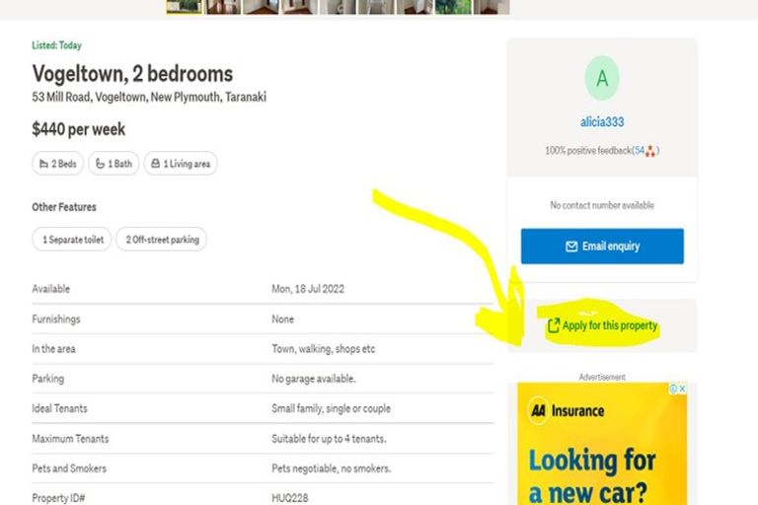Viewport: 758px width, 505px height.
Task: Click the 1 Living area sofa icon
Action: tap(156, 164)
